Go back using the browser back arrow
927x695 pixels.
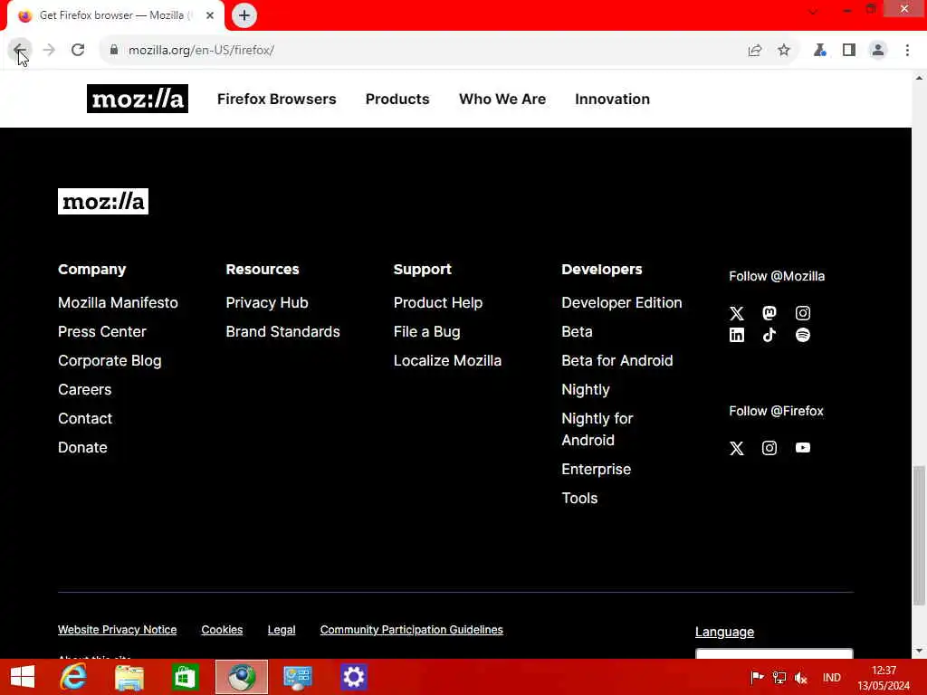tap(19, 51)
